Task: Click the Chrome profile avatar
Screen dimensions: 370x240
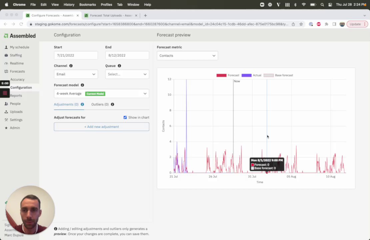Action: pos(342,24)
